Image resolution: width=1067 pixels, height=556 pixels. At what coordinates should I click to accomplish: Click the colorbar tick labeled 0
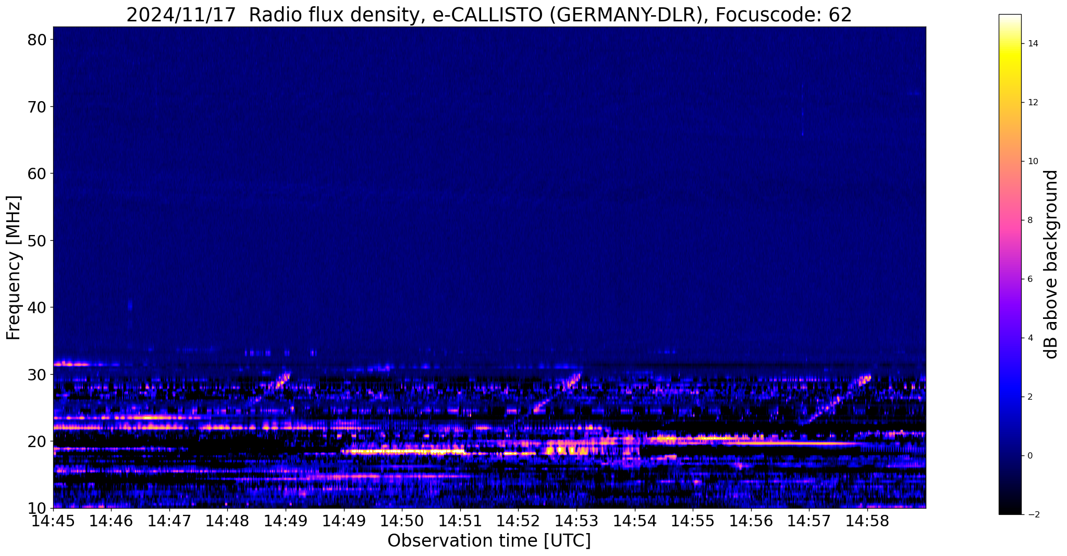pyautogui.click(x=1031, y=456)
